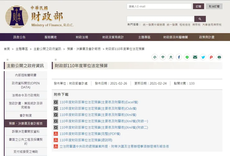The image size is (230, 156).
Task: Open sidebar item 會計制度
Action: click(26, 115)
